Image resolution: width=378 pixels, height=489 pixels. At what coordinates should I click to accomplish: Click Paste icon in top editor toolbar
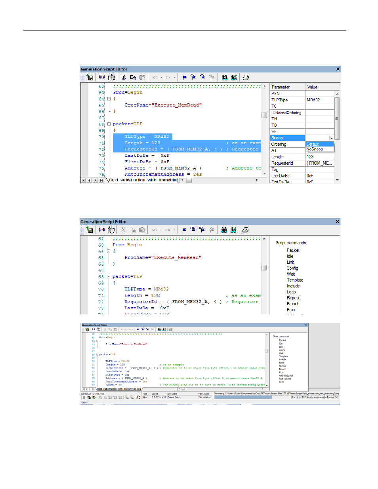(x=142, y=78)
